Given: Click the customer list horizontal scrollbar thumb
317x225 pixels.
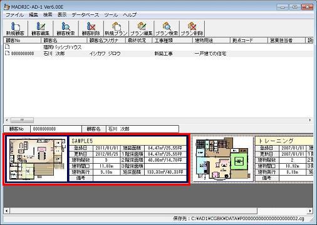Looking at the screenshot, I should (x=22, y=120).
